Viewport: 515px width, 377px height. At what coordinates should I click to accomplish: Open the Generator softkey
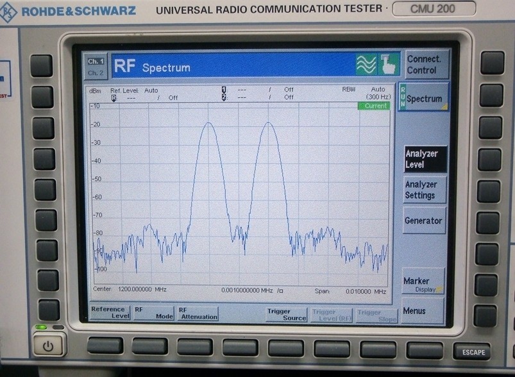(x=424, y=221)
